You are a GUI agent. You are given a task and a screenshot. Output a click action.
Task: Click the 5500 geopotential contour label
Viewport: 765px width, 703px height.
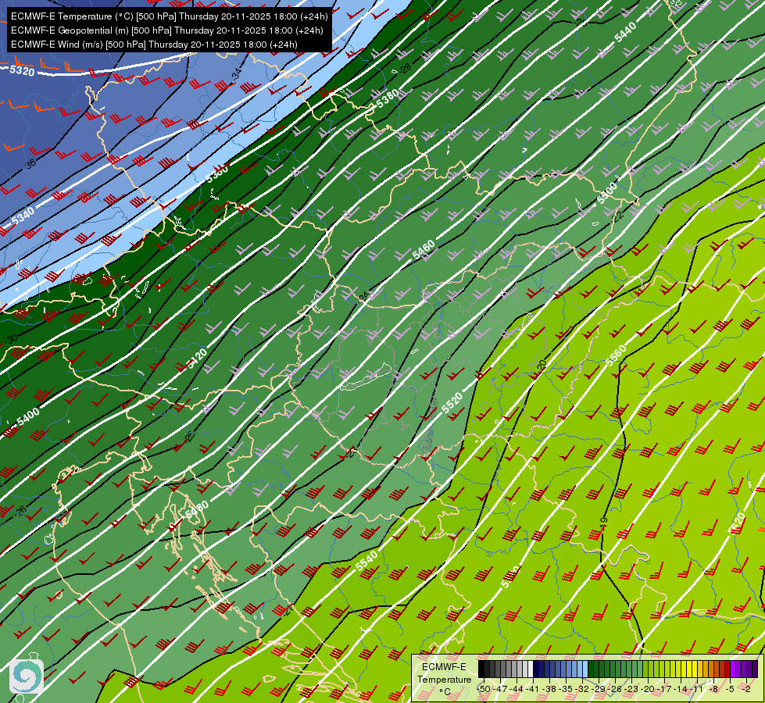pos(607,194)
